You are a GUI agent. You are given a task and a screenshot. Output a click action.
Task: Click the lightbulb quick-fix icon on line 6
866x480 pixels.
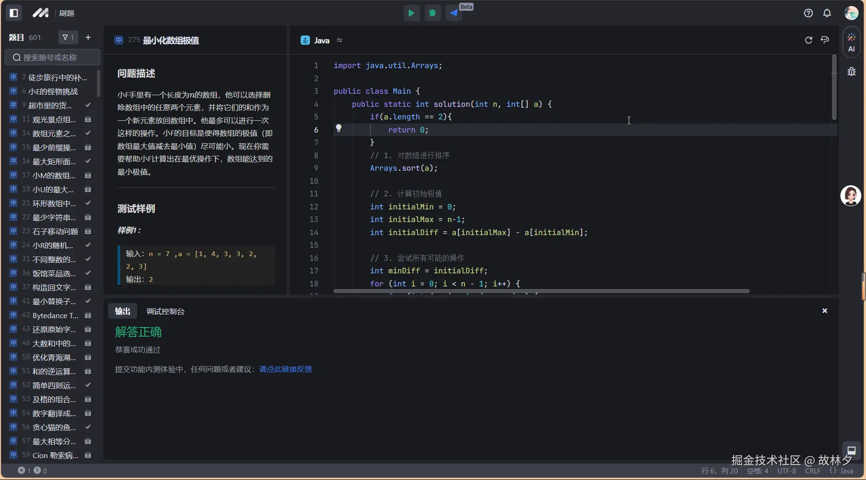point(339,128)
